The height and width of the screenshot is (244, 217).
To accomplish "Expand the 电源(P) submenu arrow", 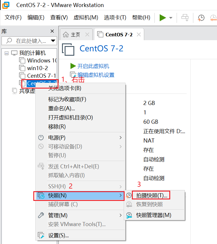I will click(120, 138).
